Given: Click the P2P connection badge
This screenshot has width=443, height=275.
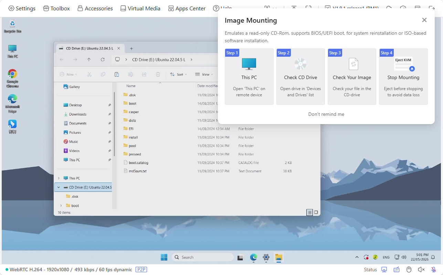Looking at the screenshot, I should (141, 269).
